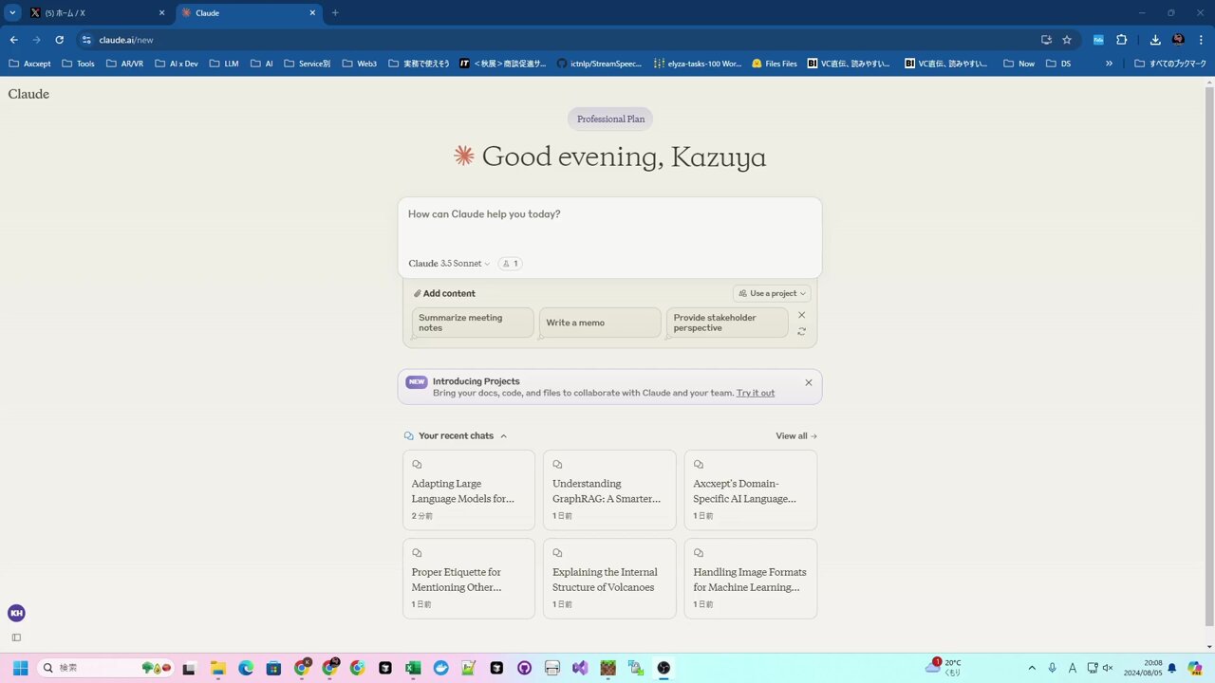Screen dimensions: 1215x683
Task: Open the Axcxept bookmark folder
Action: pos(29,64)
